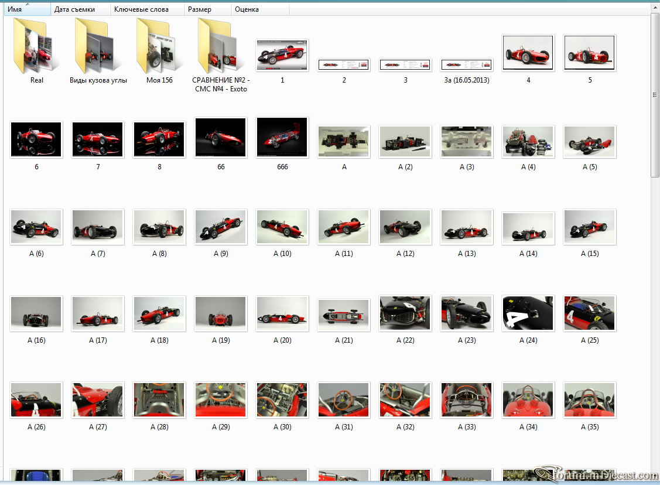Select image thumbnail named 4
The image size is (660, 485).
[x=528, y=53]
